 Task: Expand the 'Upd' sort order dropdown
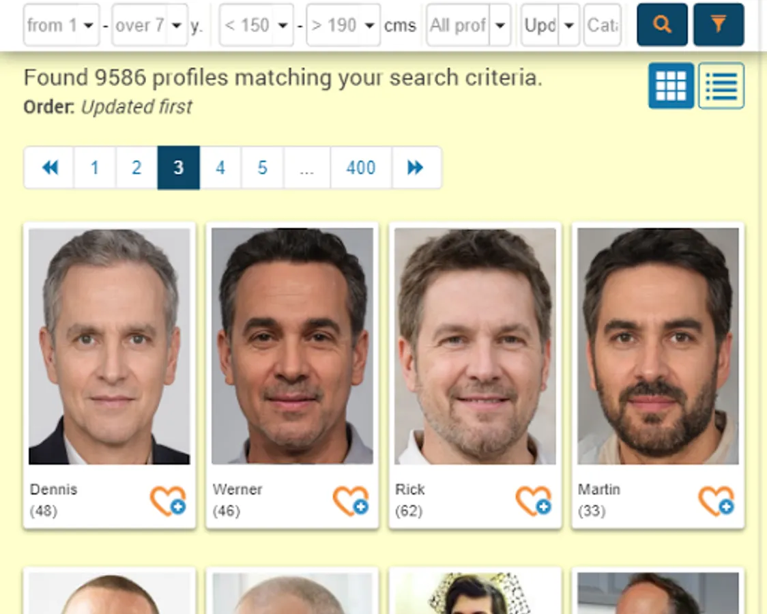(550, 25)
